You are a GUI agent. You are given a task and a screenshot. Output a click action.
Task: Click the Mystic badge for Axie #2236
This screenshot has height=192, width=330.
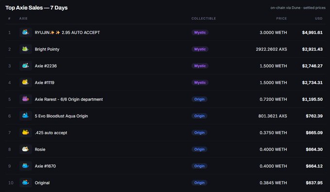click(x=200, y=66)
